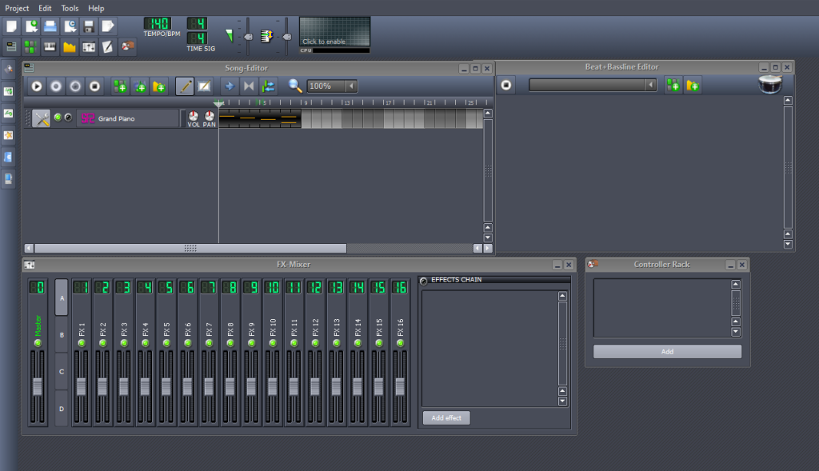Open the Project Notes editor
Image resolution: width=819 pixels, height=471 pixels.
point(107,46)
